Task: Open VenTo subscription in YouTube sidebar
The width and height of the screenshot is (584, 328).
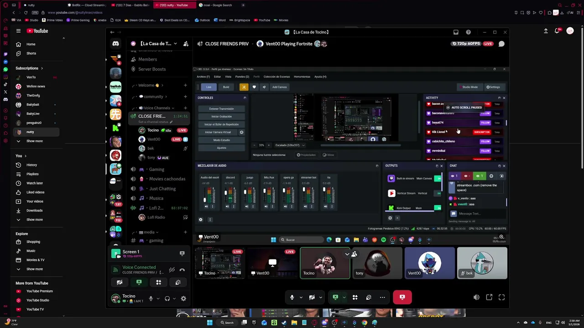Action: point(31,77)
